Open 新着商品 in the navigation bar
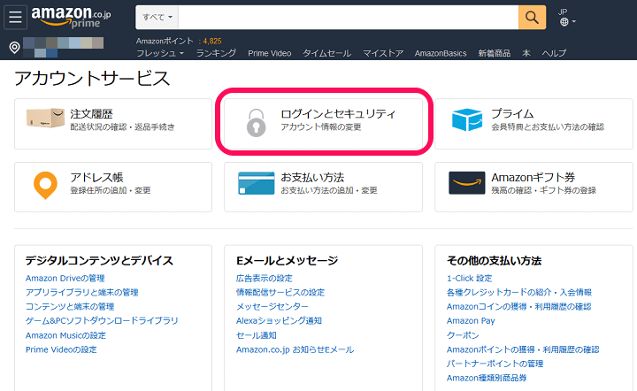The height and width of the screenshot is (391, 637). coord(495,53)
